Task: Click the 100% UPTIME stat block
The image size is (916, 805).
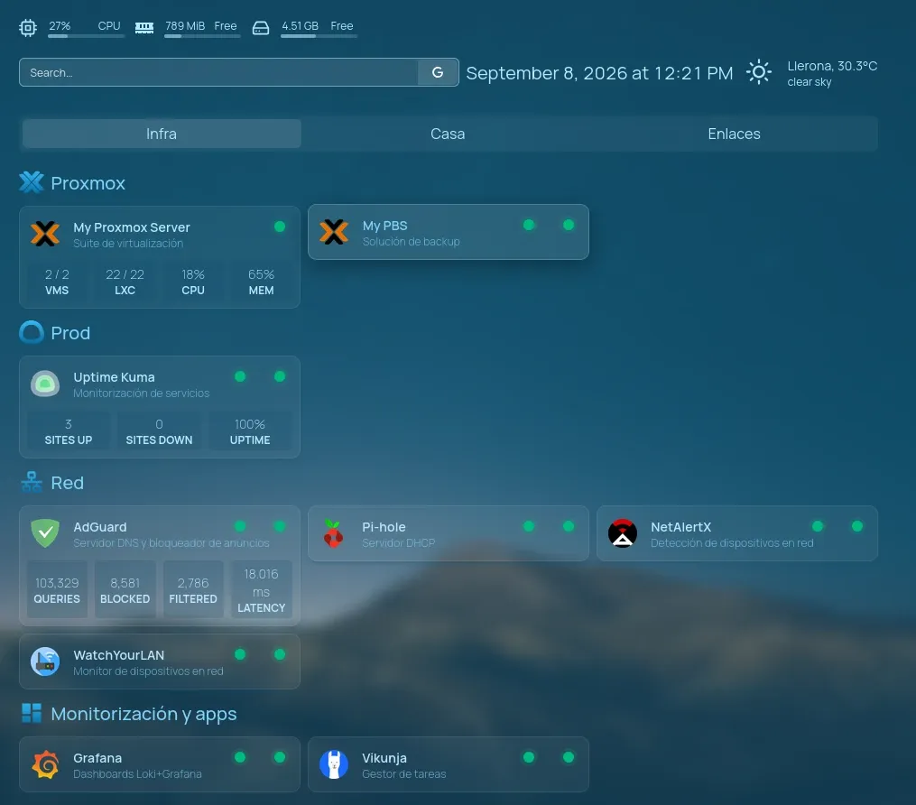Action: point(250,431)
